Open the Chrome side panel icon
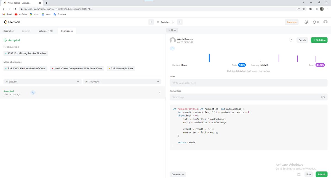The height and width of the screenshot is (178, 331). pyautogui.click(x=316, y=9)
